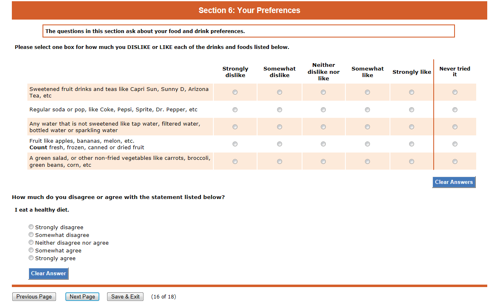Select Somewhat dislike for fruit row
The image size is (495, 305).
tap(280, 144)
